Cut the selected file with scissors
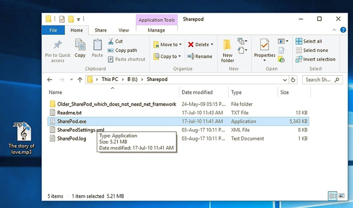This screenshot has height=208, width=353. 115,41
